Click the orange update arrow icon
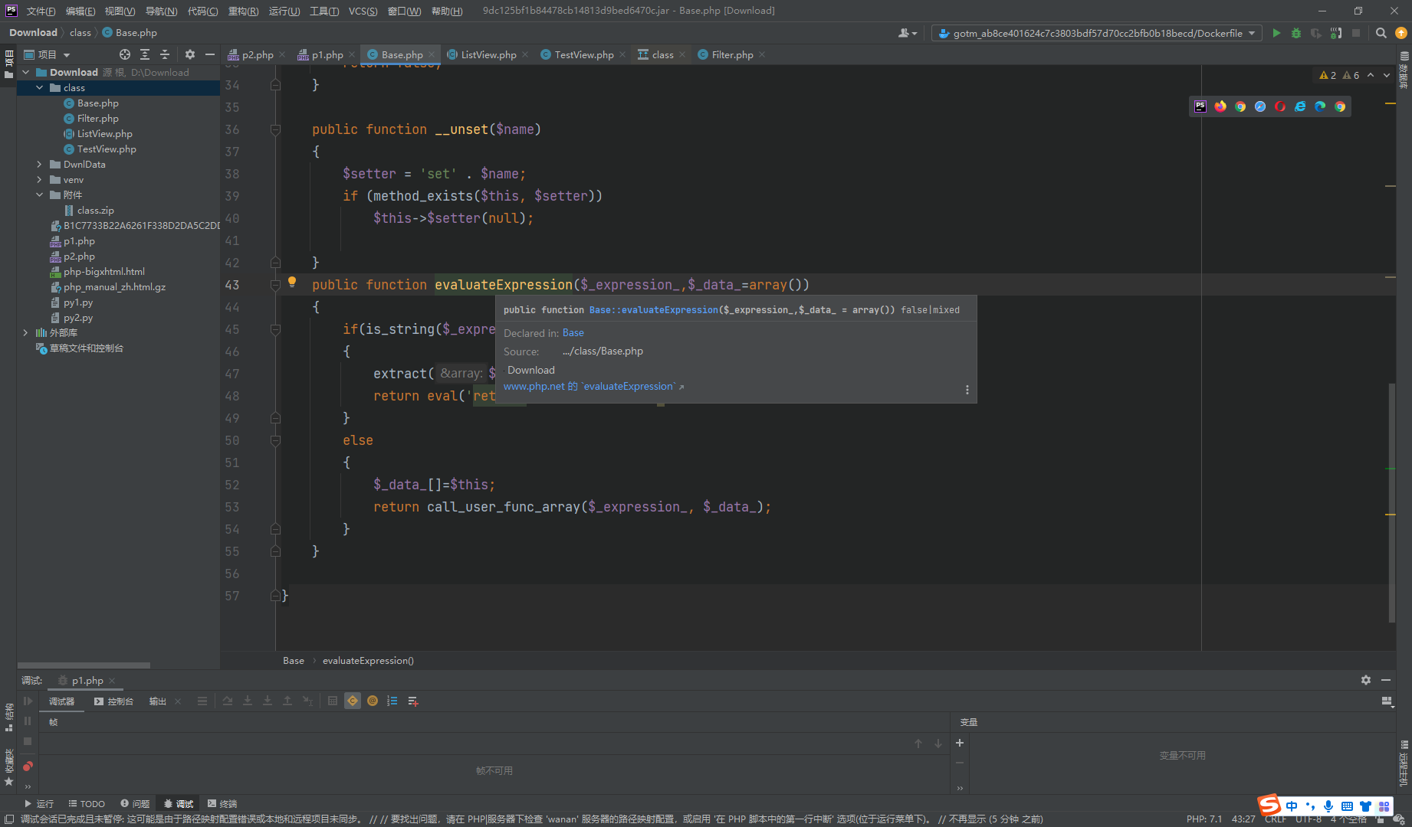The height and width of the screenshot is (827, 1412). coord(1401,33)
